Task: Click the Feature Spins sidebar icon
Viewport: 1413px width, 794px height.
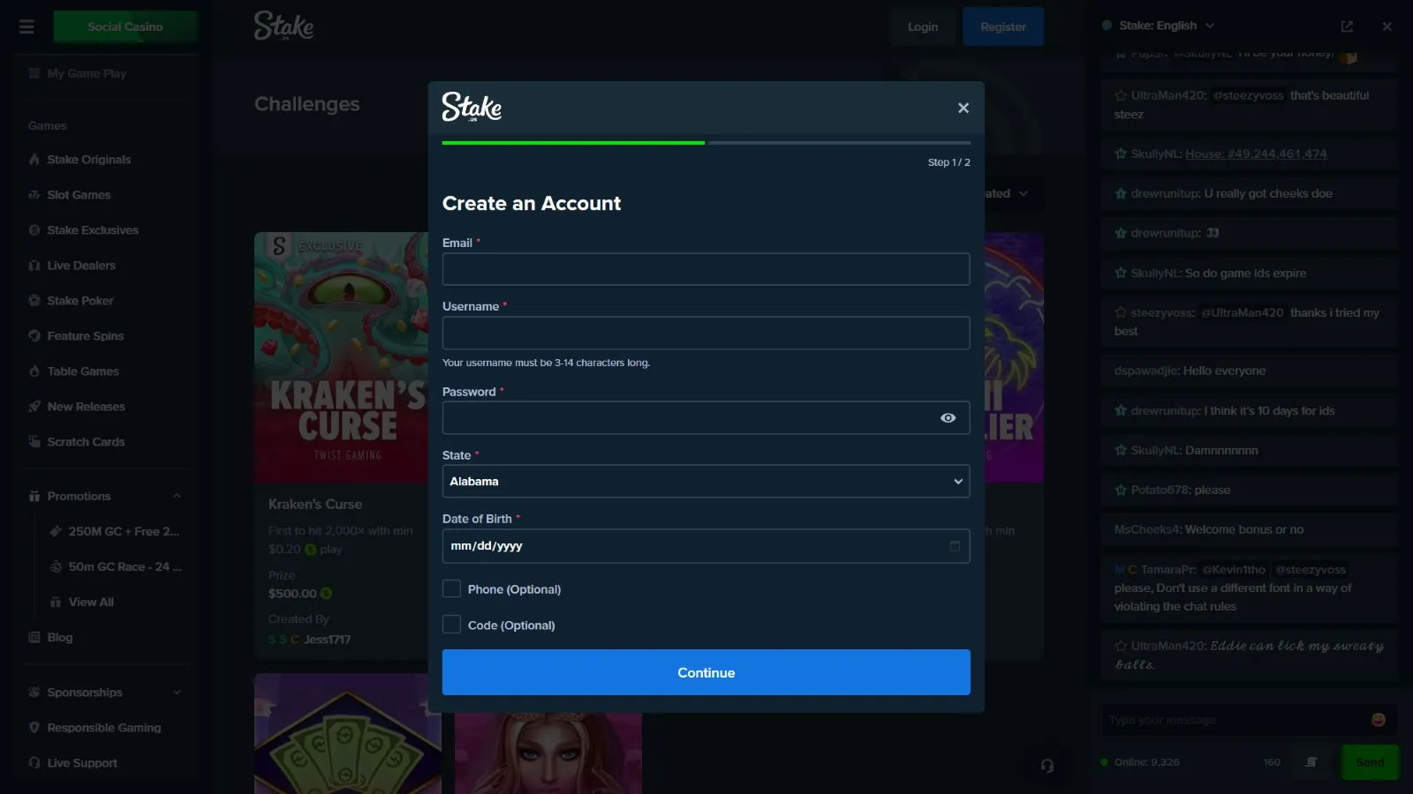Action: pos(34,336)
